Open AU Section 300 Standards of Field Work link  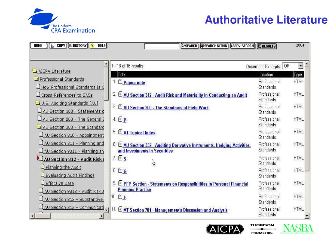(x=166, y=108)
